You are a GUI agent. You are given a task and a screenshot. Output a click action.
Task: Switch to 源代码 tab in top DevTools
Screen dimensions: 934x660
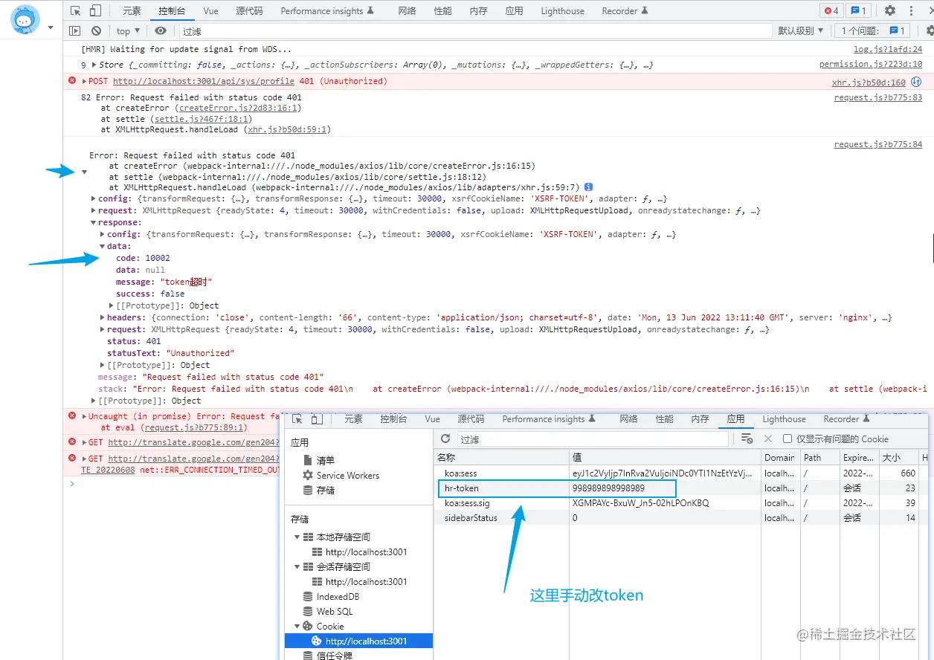(x=249, y=11)
